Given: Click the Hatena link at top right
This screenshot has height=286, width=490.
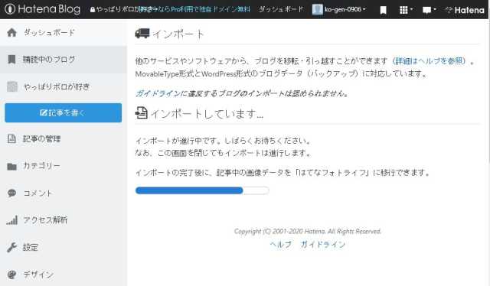Looking at the screenshot, I should pos(465,10).
